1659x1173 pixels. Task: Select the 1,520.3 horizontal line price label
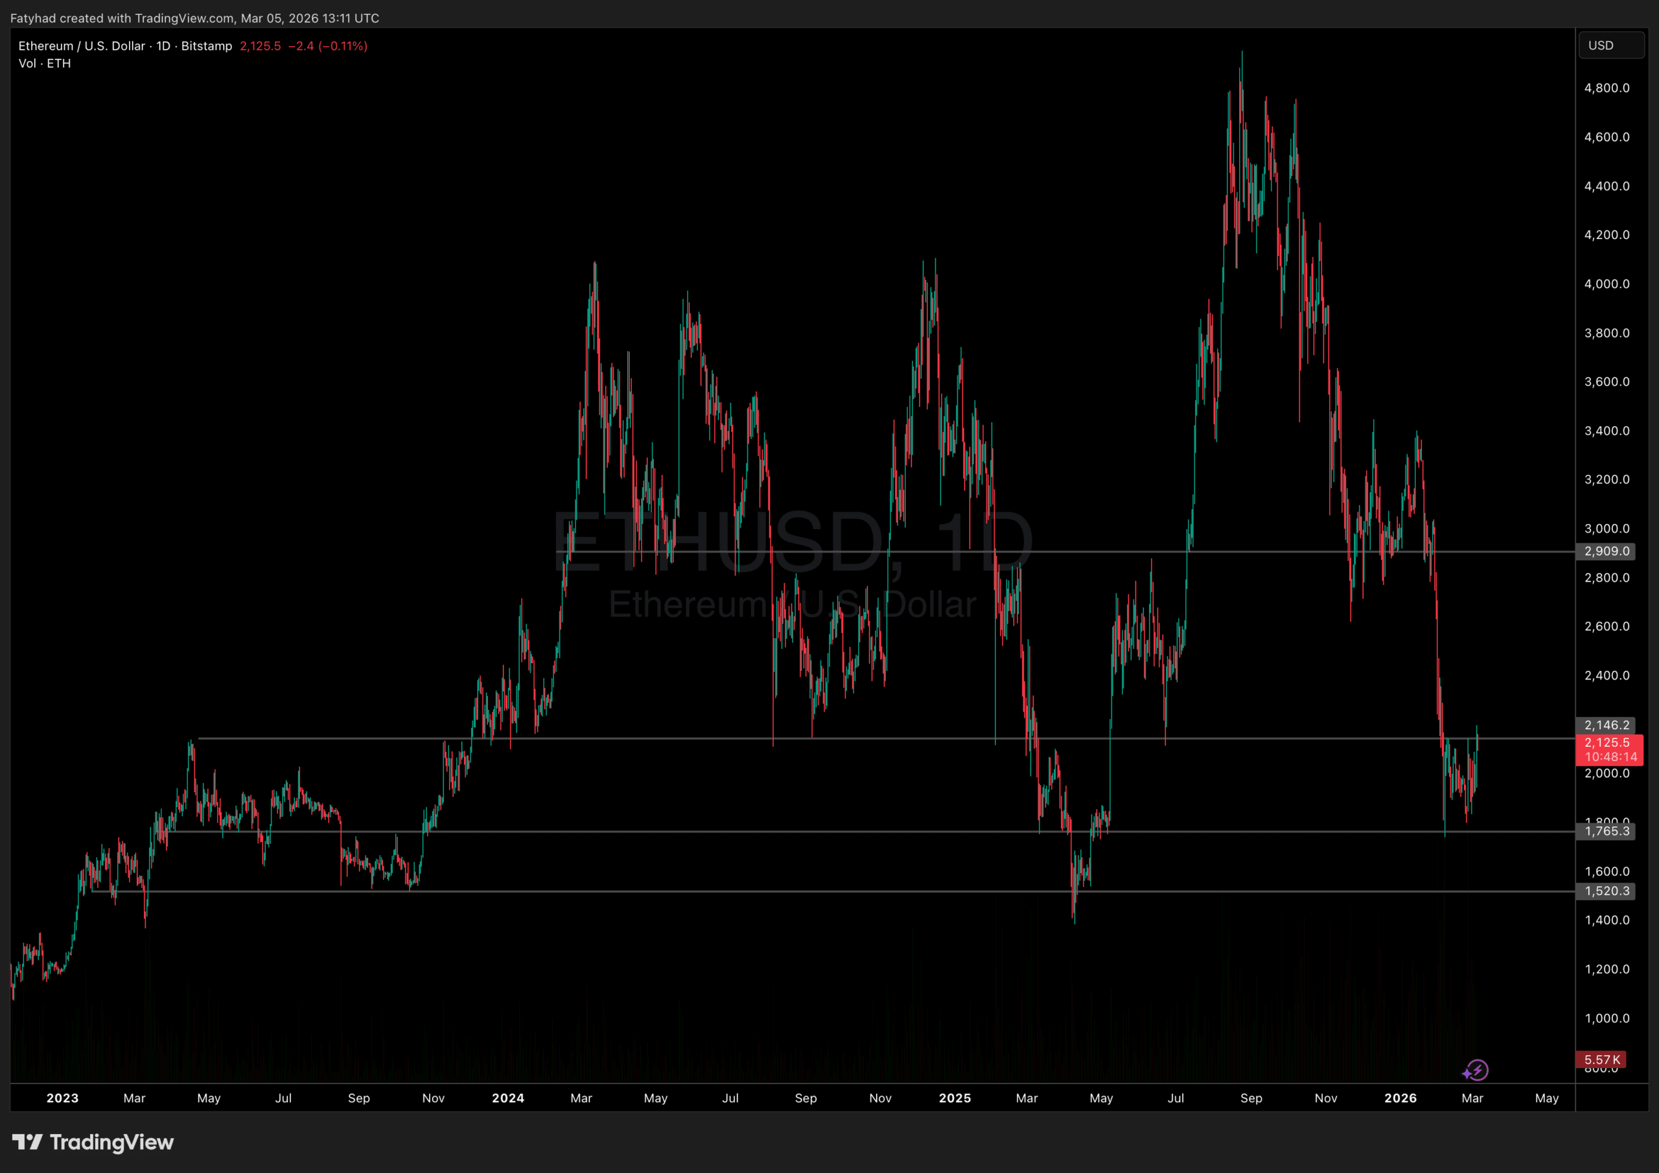coord(1607,891)
